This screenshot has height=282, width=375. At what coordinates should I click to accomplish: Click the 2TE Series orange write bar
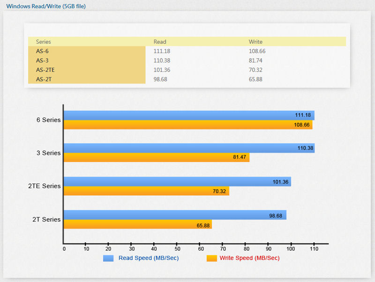click(146, 191)
